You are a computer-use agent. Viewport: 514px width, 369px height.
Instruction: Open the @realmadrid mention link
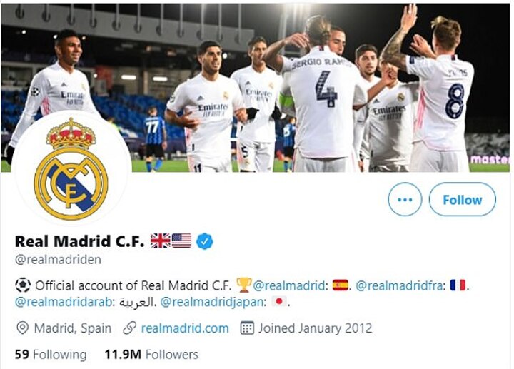tap(289, 285)
